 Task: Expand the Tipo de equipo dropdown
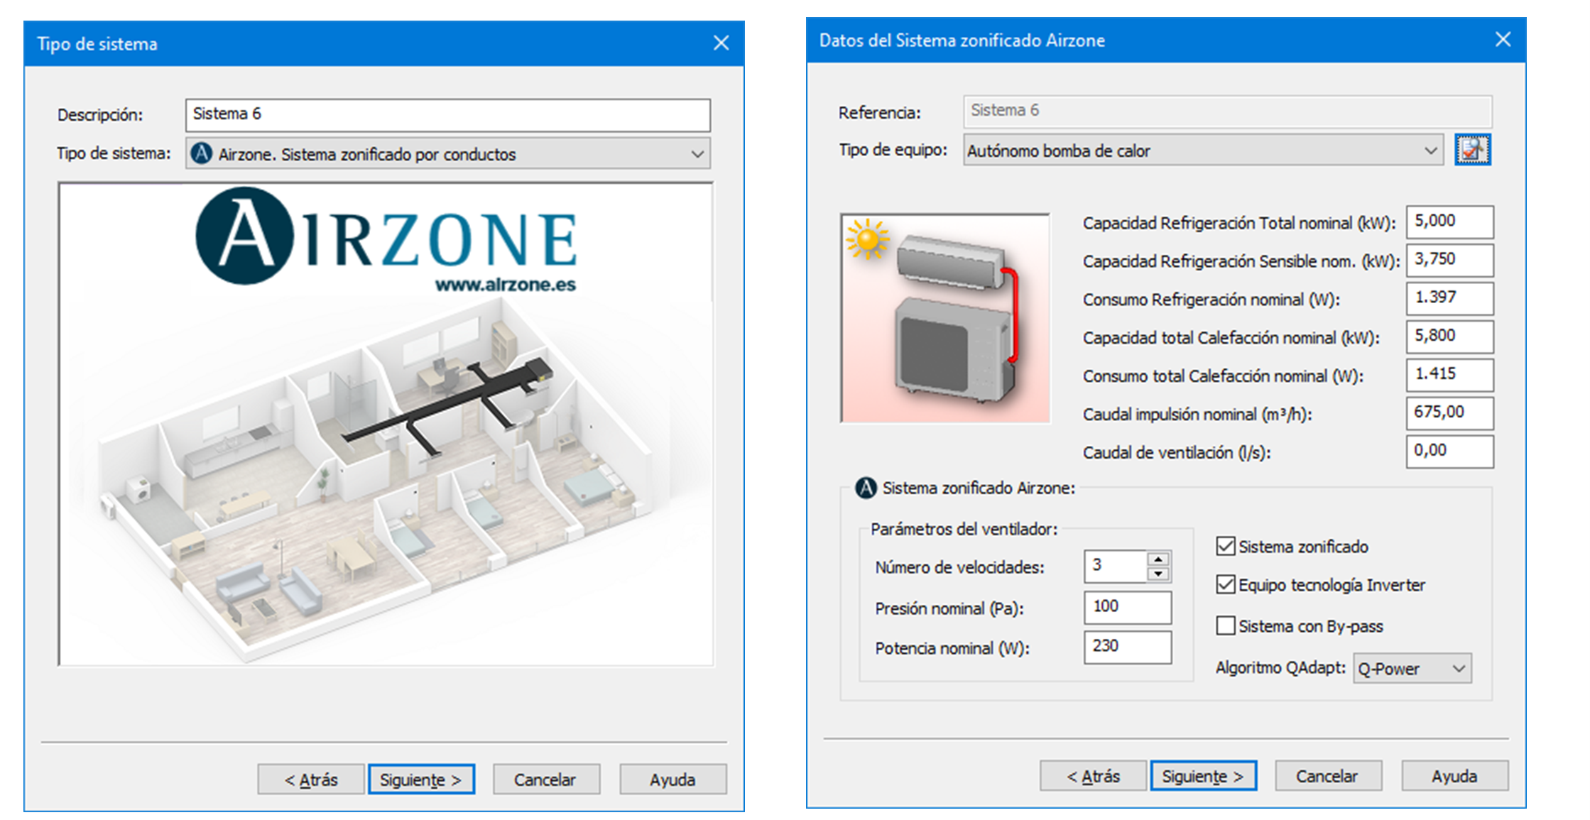pos(1203,150)
